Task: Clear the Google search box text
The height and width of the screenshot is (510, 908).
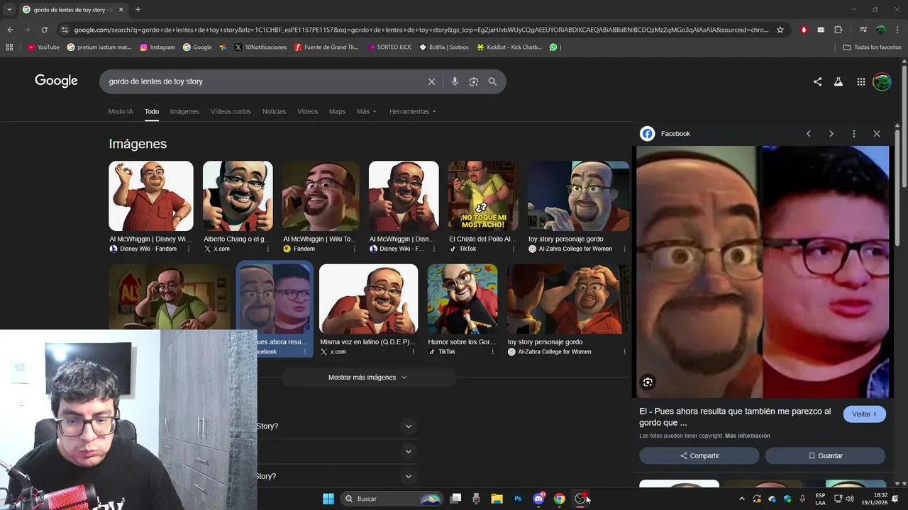Action: (431, 81)
